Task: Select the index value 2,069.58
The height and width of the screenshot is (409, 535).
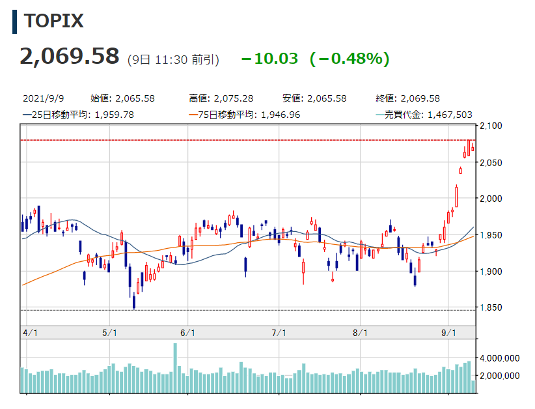Action: tap(70, 56)
